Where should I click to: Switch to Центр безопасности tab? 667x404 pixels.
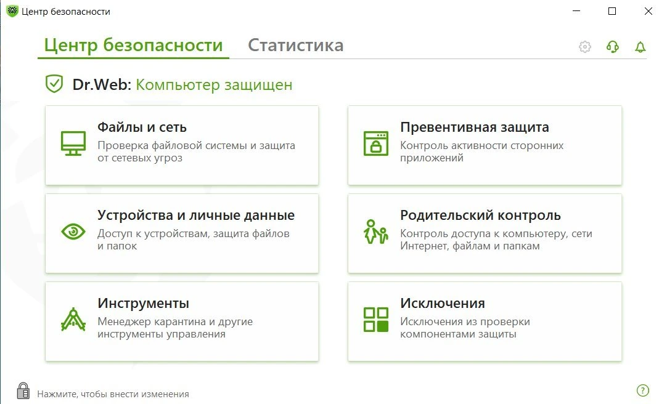pyautogui.click(x=133, y=45)
